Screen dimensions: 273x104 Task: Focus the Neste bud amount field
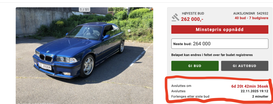pos(220,44)
